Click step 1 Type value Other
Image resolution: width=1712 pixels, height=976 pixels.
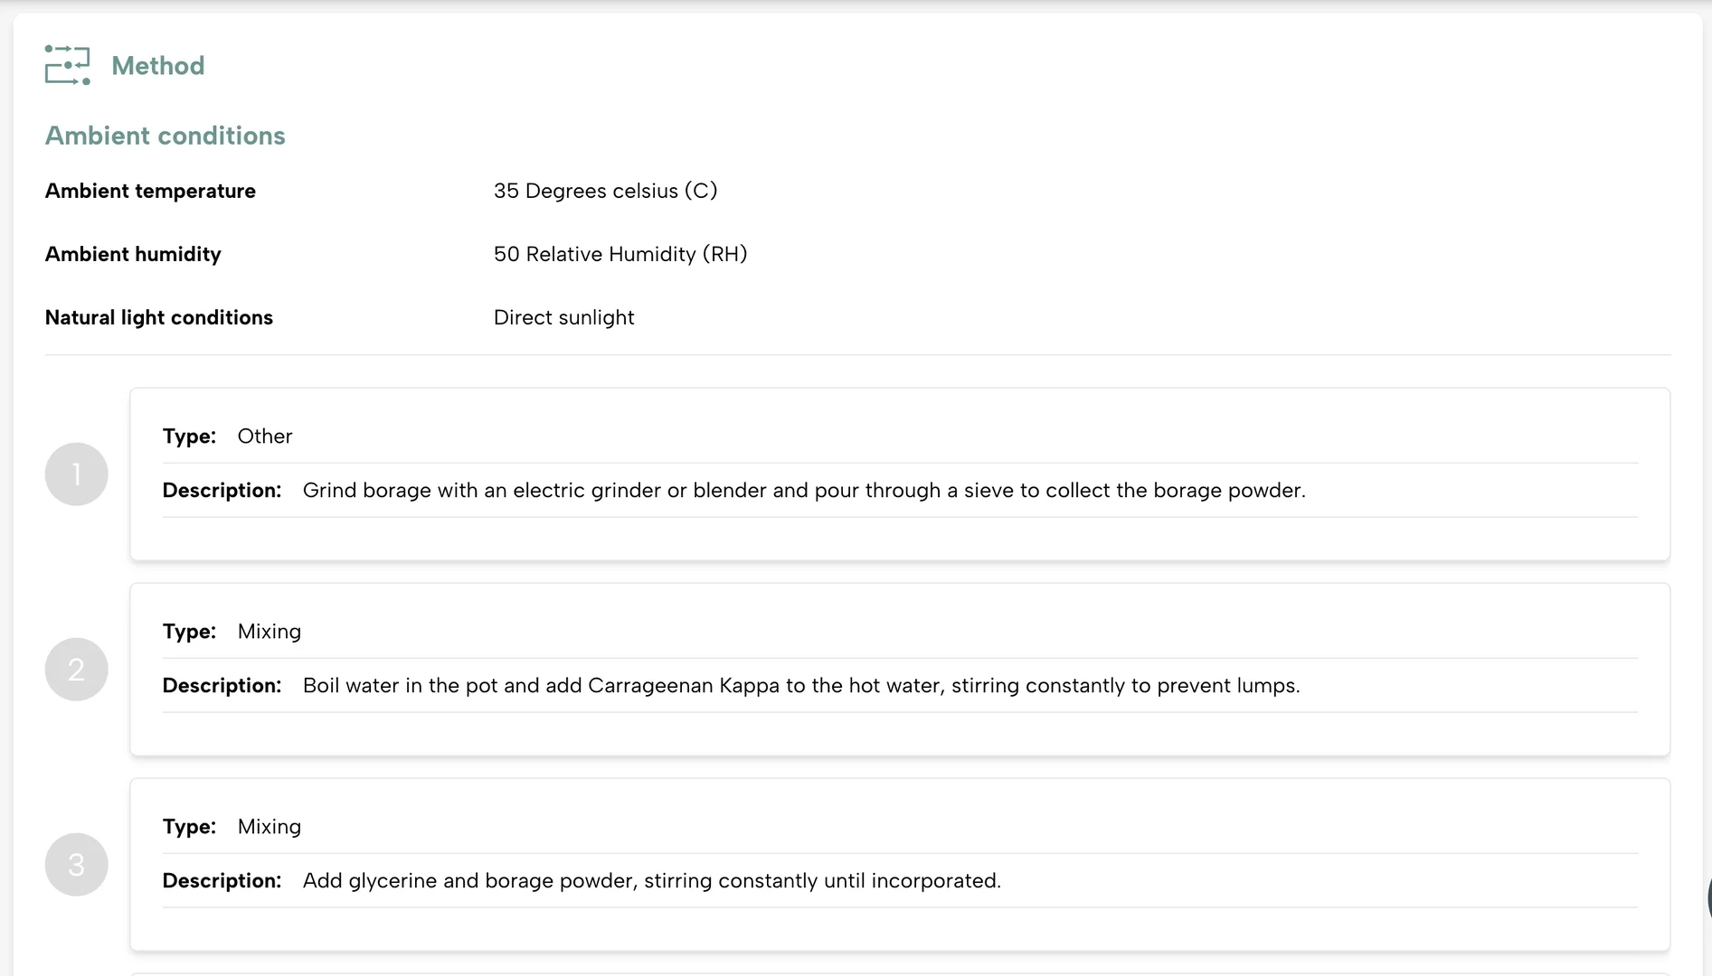[x=265, y=436]
